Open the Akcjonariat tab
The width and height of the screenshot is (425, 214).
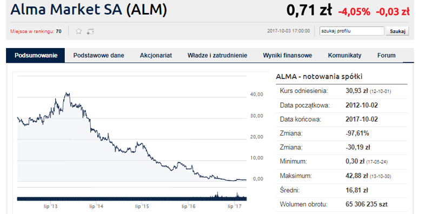click(x=156, y=56)
